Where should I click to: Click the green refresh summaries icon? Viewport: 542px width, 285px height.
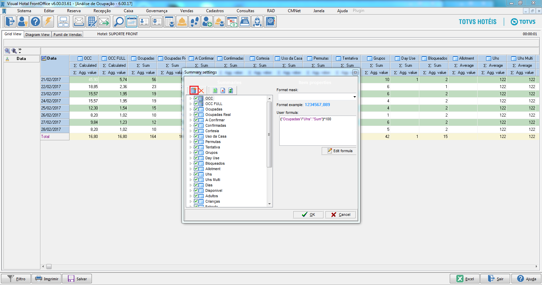[230, 90]
